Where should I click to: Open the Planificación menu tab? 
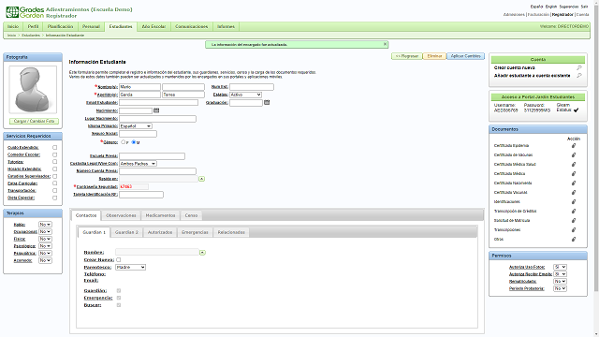[60, 27]
